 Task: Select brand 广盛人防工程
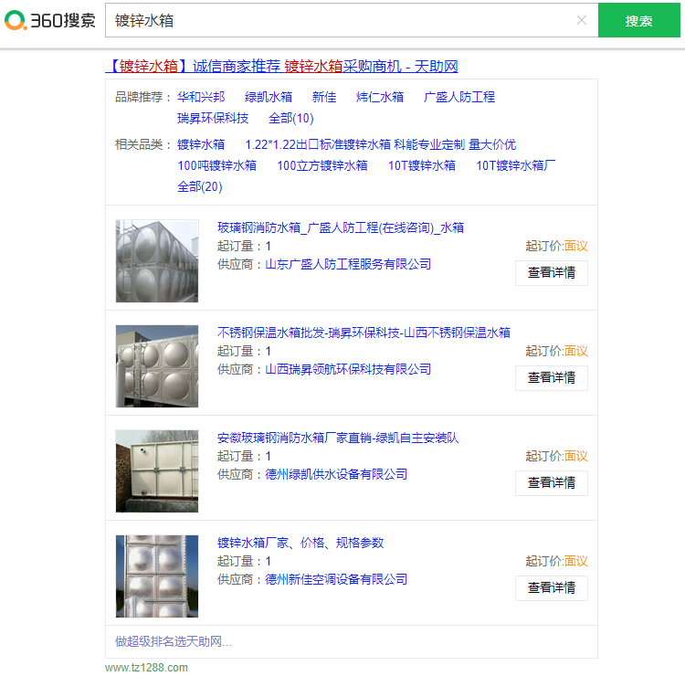pos(458,97)
